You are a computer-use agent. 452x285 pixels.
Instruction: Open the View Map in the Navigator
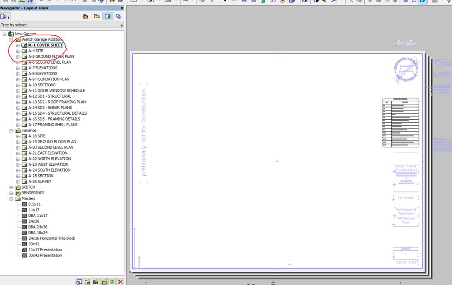(96, 16)
